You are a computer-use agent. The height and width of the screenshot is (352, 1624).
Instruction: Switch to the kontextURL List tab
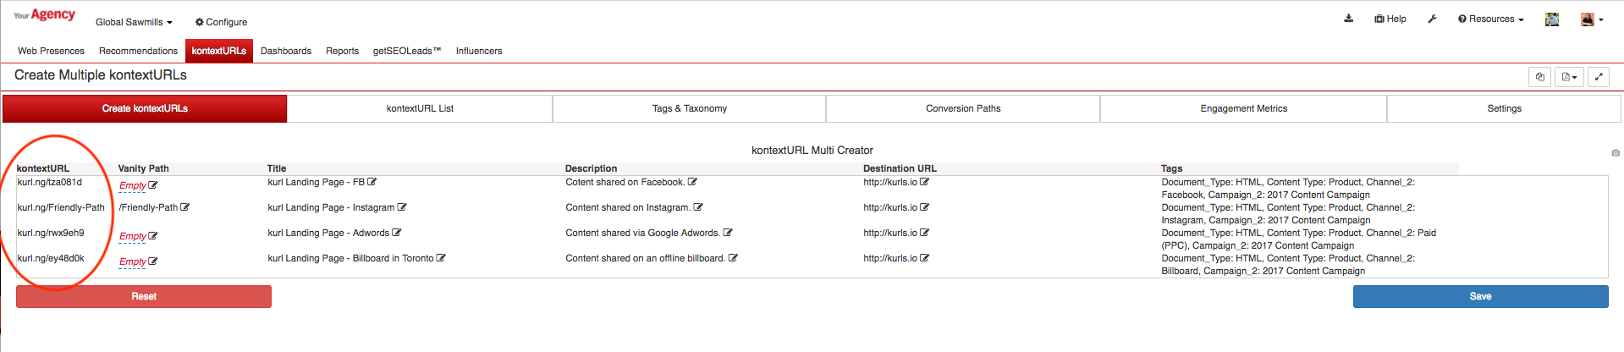pos(420,108)
